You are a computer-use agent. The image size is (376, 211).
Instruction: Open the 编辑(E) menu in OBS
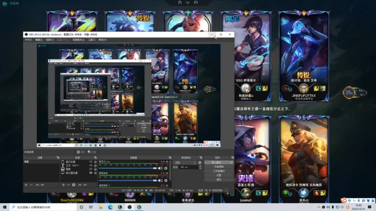coord(39,40)
